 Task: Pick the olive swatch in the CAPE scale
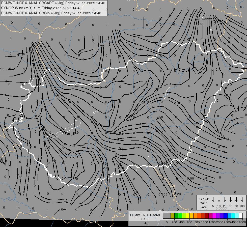(x=173, y=216)
